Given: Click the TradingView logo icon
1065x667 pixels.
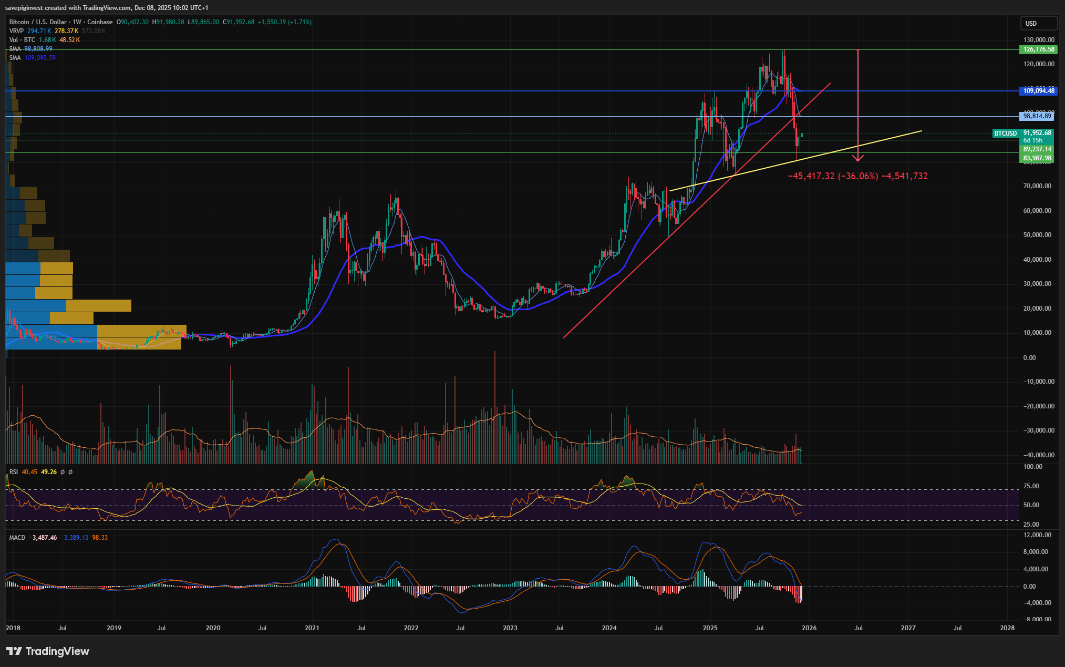Looking at the screenshot, I should pos(14,651).
